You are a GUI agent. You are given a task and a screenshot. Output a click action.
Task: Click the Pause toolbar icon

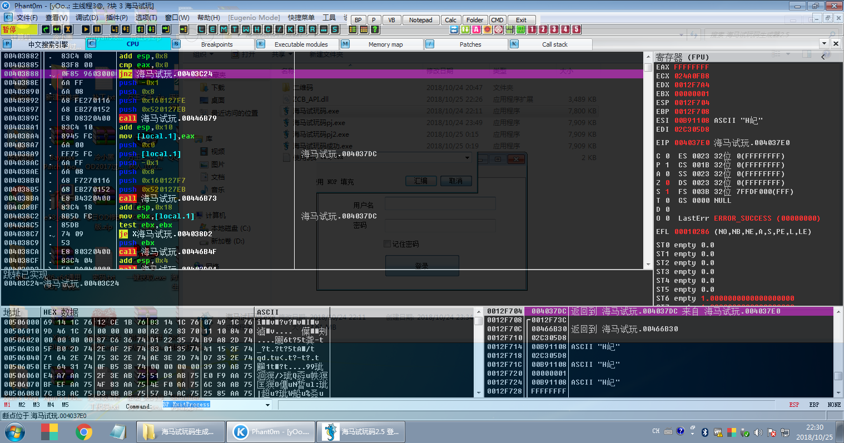(x=97, y=29)
